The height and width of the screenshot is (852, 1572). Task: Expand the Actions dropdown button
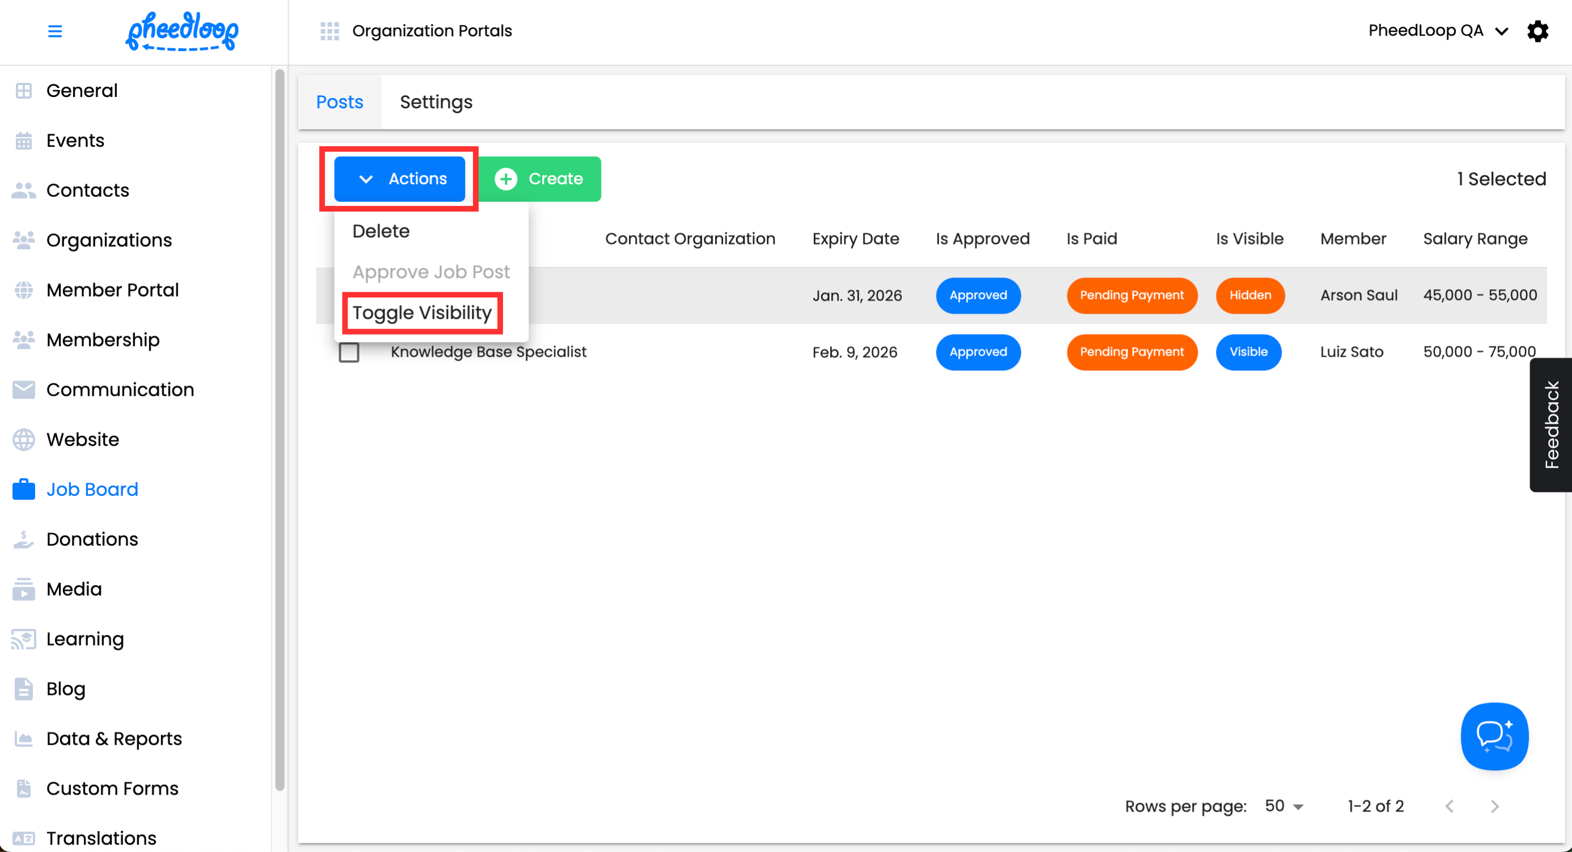400,179
